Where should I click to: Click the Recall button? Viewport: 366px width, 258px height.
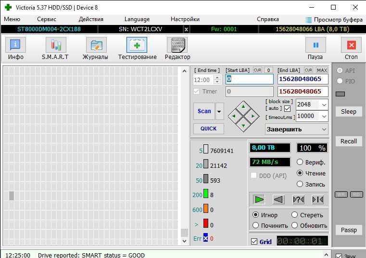point(349,141)
